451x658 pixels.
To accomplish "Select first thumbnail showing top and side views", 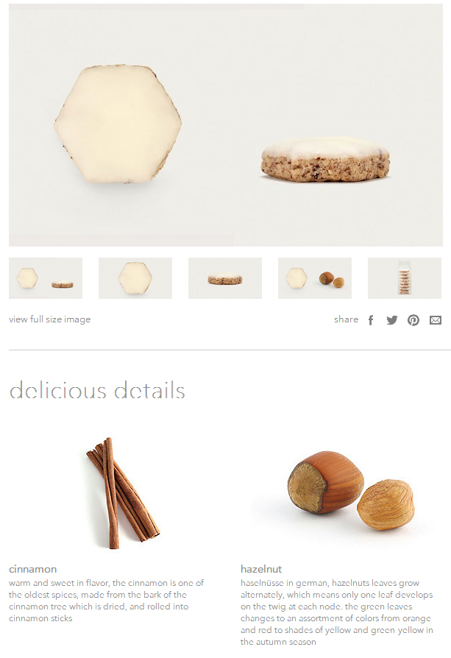I will coord(46,278).
